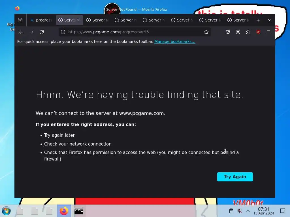This screenshot has width=290, height=217.
Task: Open third pinned file icon in taskbar
Action: point(49,211)
